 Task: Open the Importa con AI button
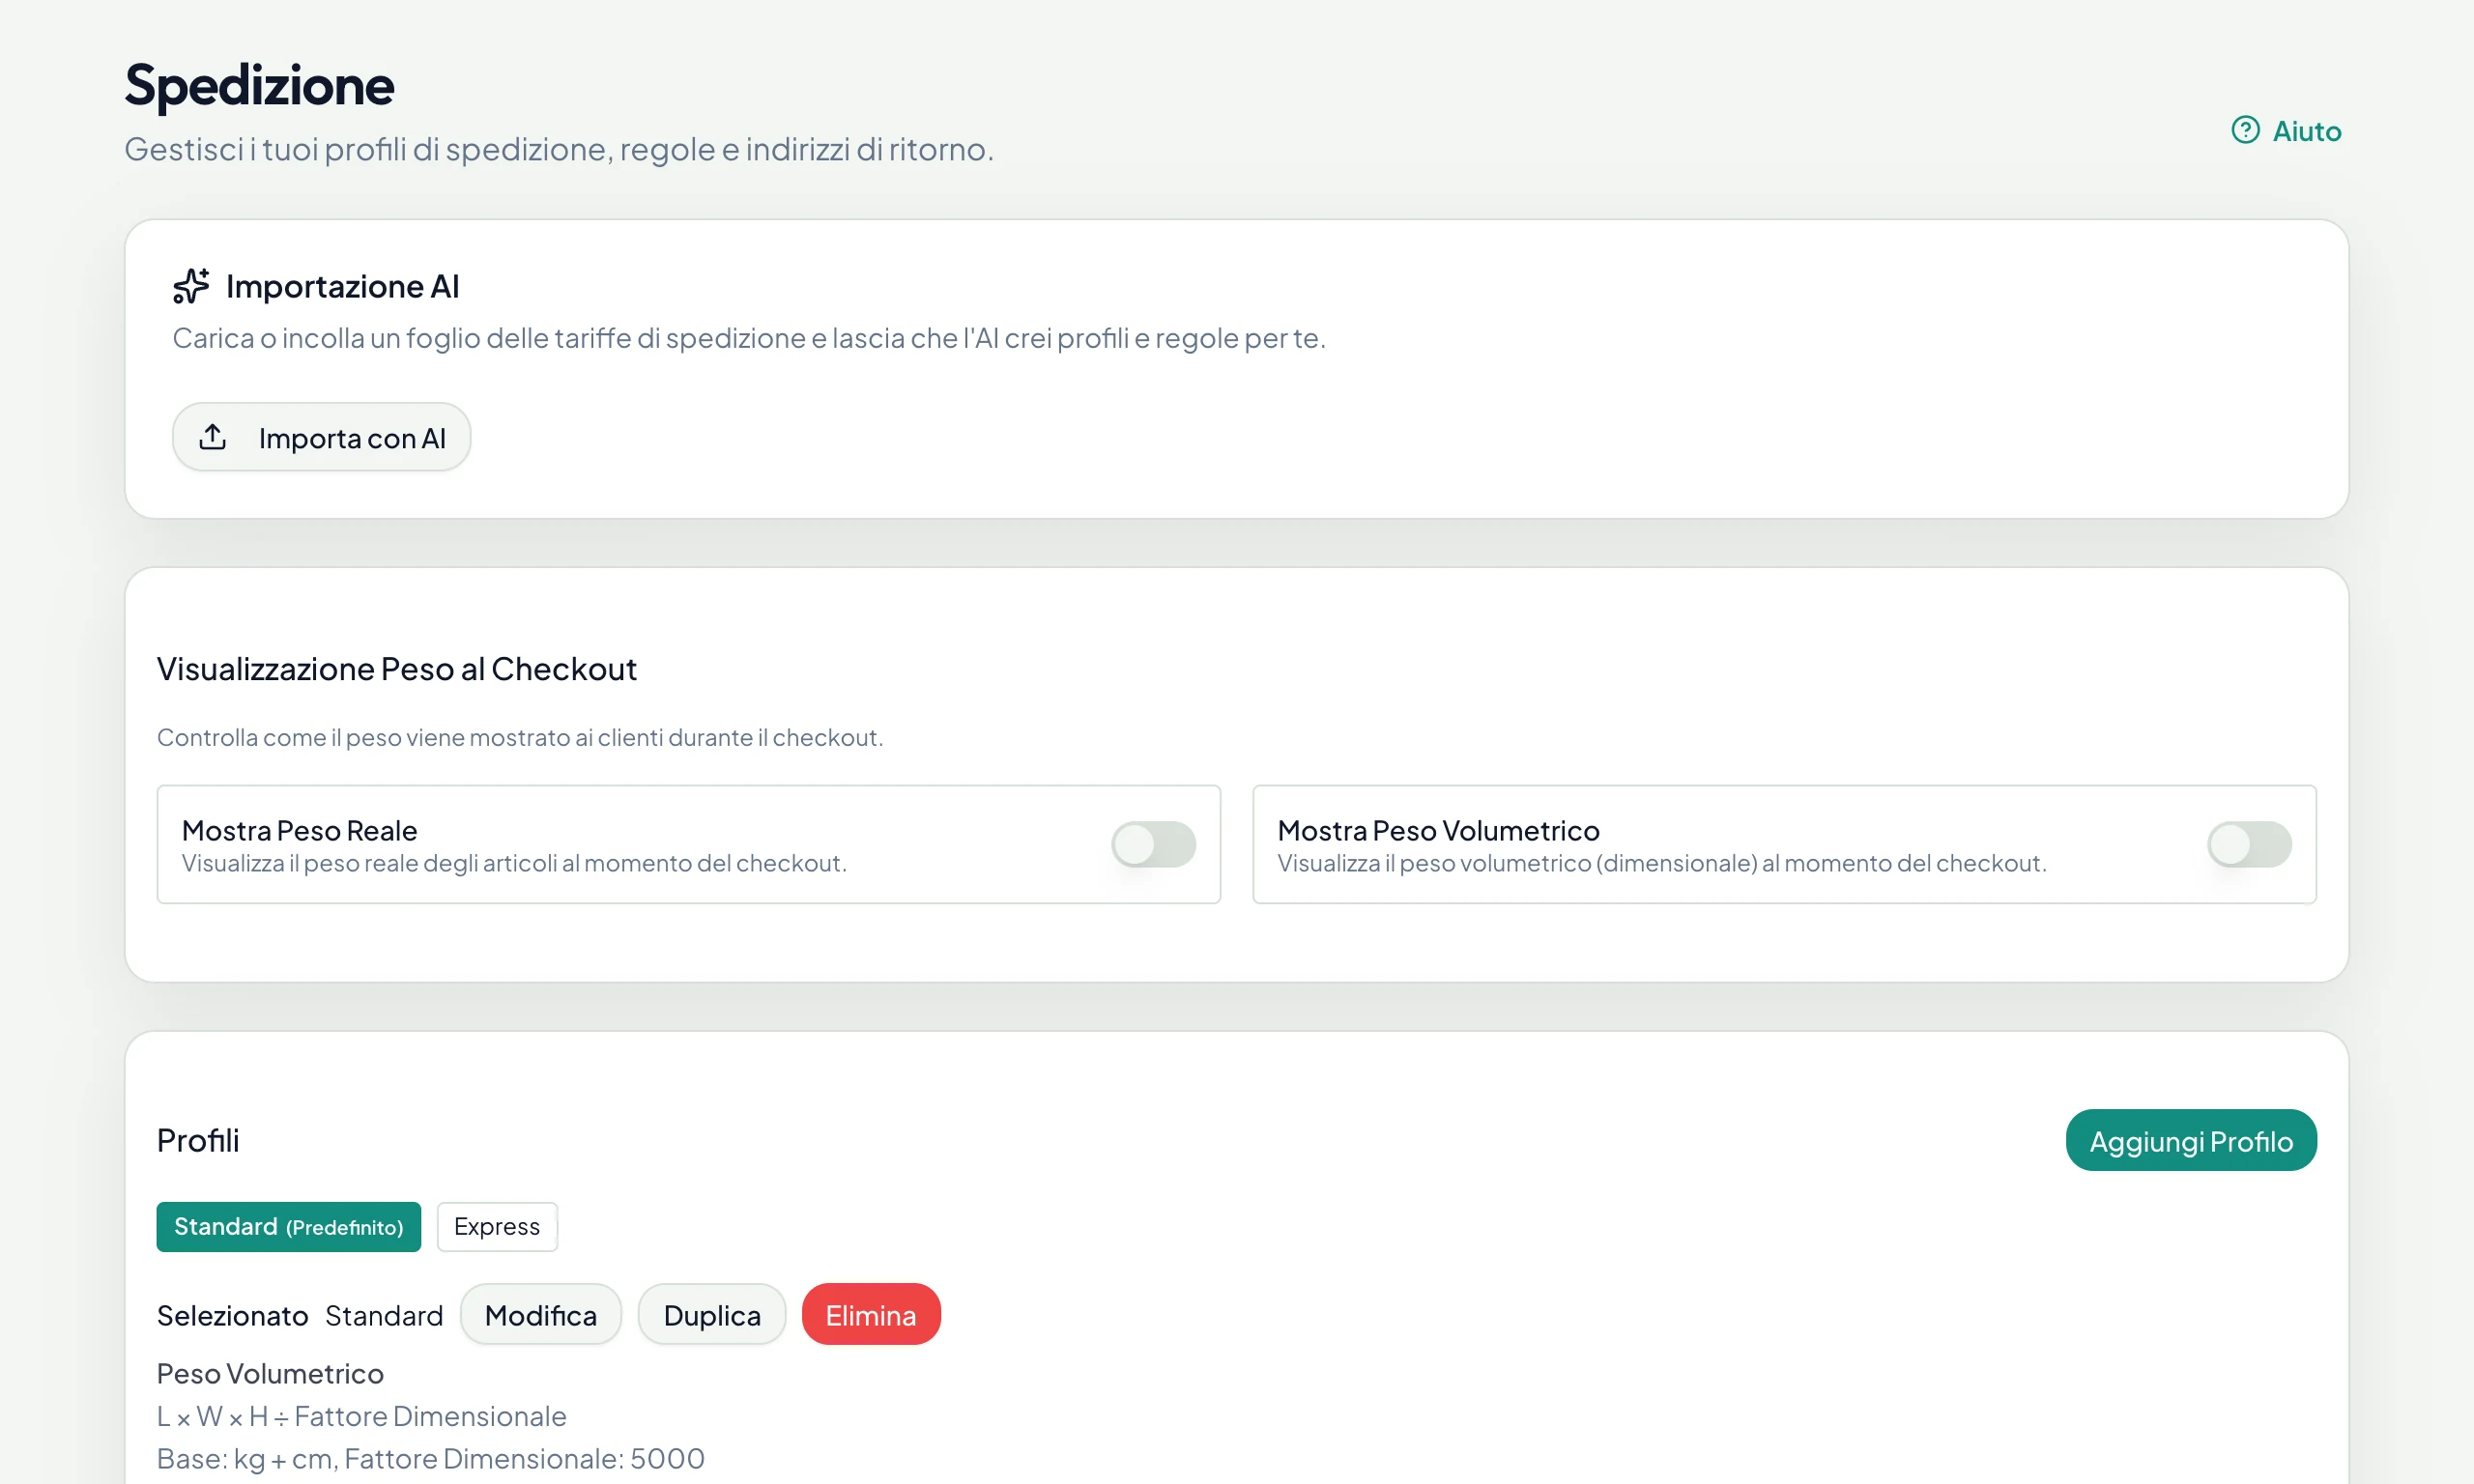click(321, 437)
